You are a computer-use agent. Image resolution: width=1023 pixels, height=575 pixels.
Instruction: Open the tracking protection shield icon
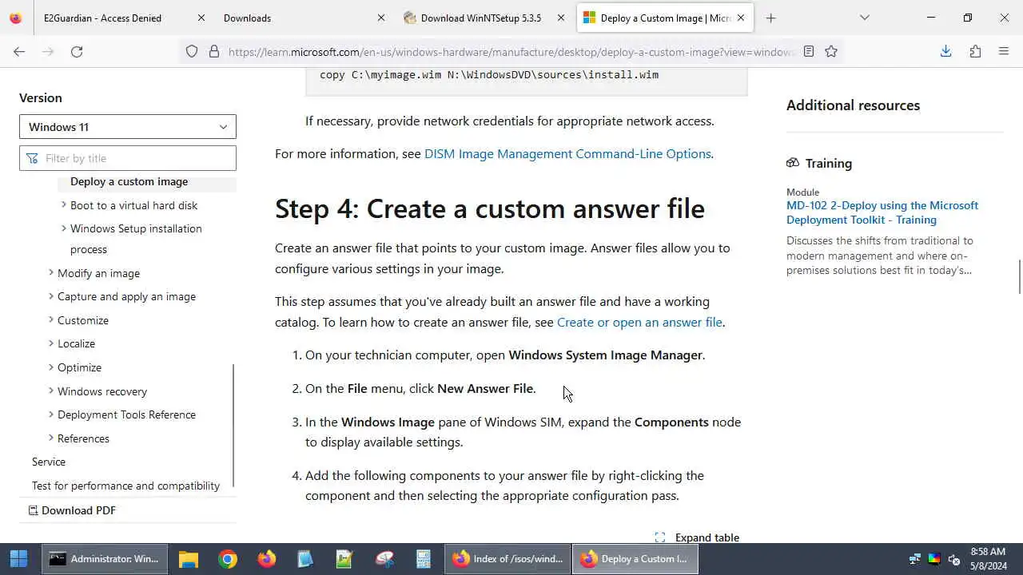pyautogui.click(x=192, y=51)
